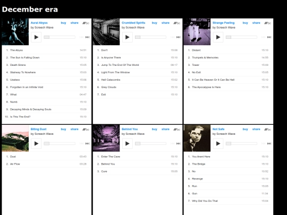Start playback of Strange Feeling album
Screen dimensions: 287x215
(218, 37)
